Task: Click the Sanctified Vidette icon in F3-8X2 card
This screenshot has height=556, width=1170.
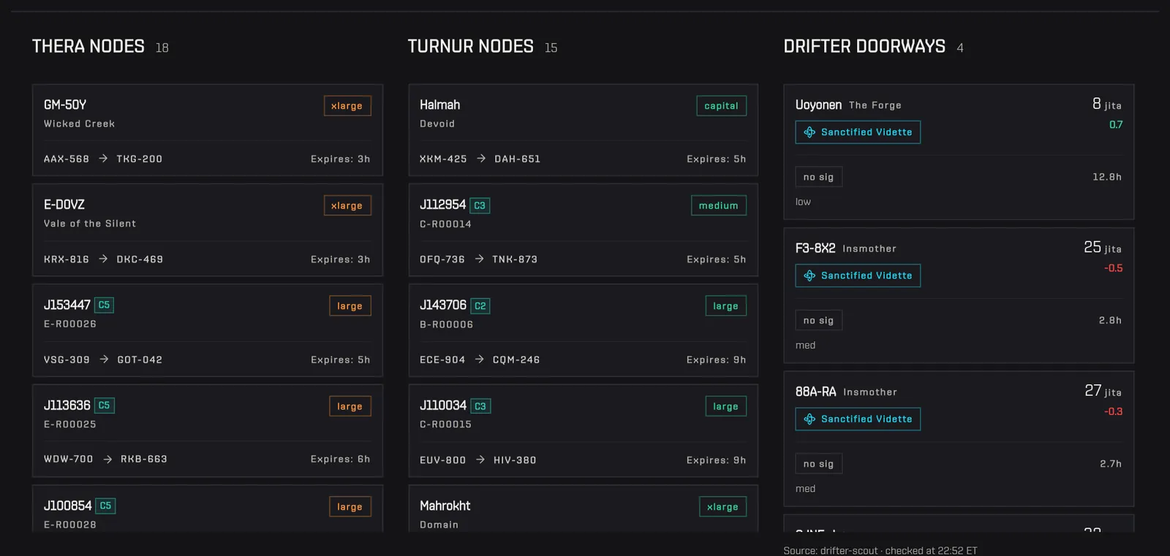Action: (x=809, y=275)
